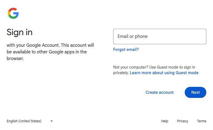Click the 'Not your computer?' text
The width and height of the screenshot is (213, 130).
[x=130, y=67]
